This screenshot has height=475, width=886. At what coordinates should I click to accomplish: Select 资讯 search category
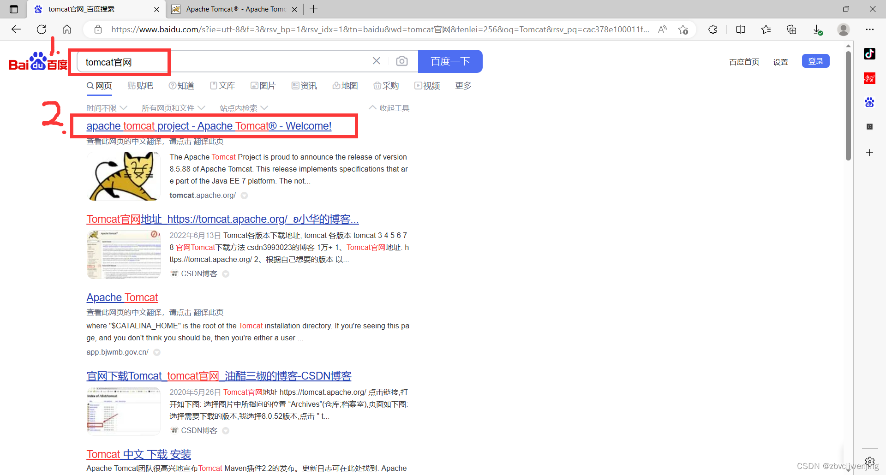tap(304, 86)
